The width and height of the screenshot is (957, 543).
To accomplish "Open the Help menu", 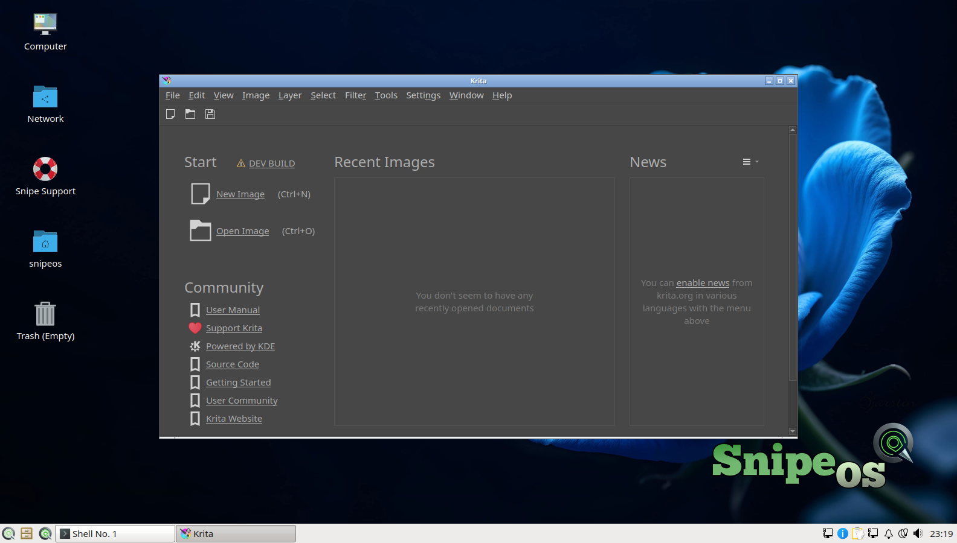I will (x=502, y=95).
